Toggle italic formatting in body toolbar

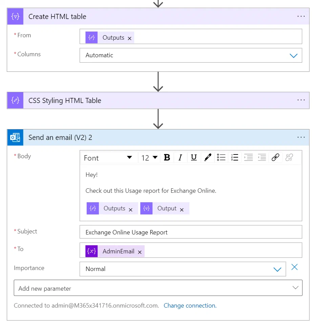(x=180, y=158)
